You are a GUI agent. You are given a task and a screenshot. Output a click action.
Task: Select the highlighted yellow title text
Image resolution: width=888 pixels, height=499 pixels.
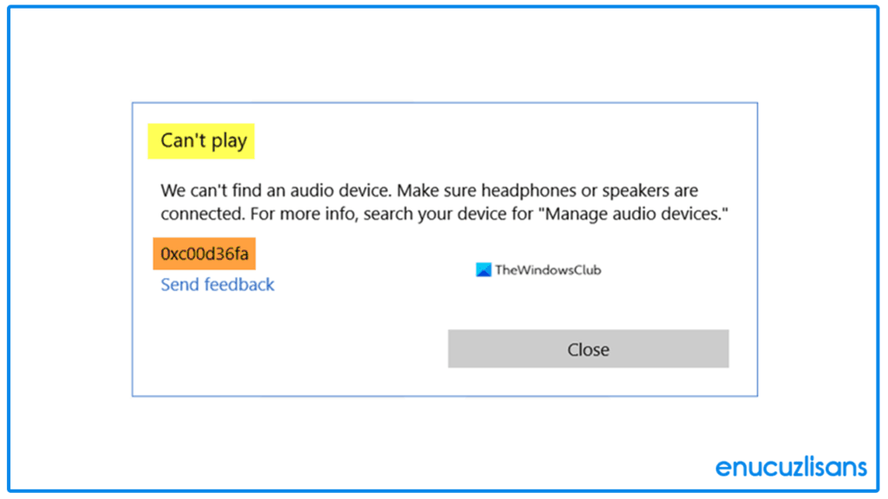click(200, 140)
